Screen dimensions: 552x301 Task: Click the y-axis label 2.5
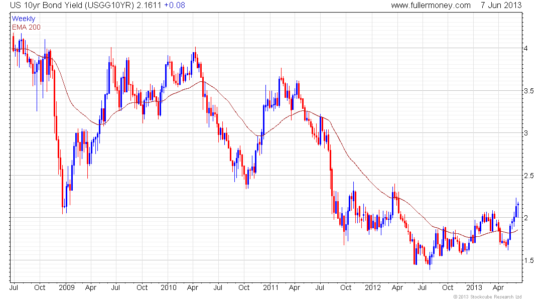pyautogui.click(x=529, y=176)
